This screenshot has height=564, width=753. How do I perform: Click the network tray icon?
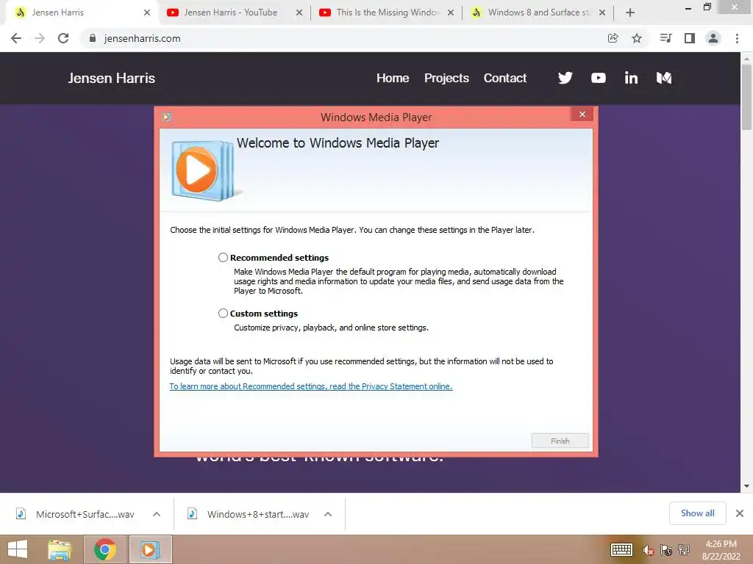[x=684, y=550]
